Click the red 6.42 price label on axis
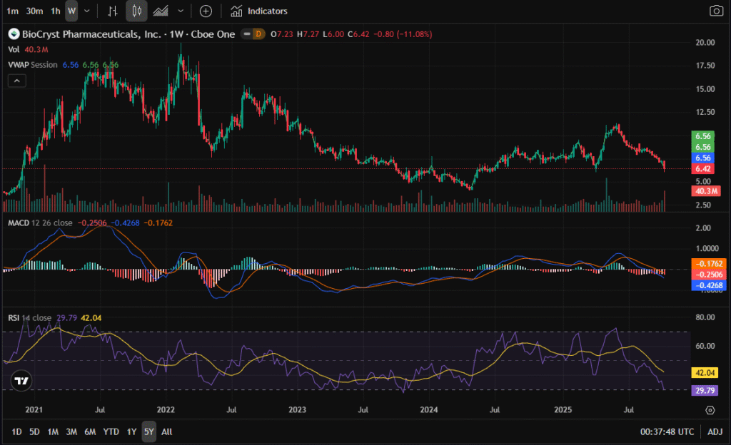 705,168
